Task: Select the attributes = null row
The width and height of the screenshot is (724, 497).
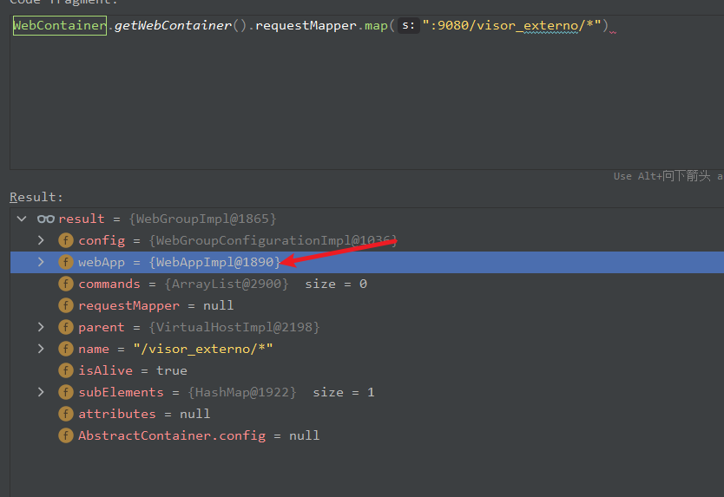Action: (x=367, y=414)
